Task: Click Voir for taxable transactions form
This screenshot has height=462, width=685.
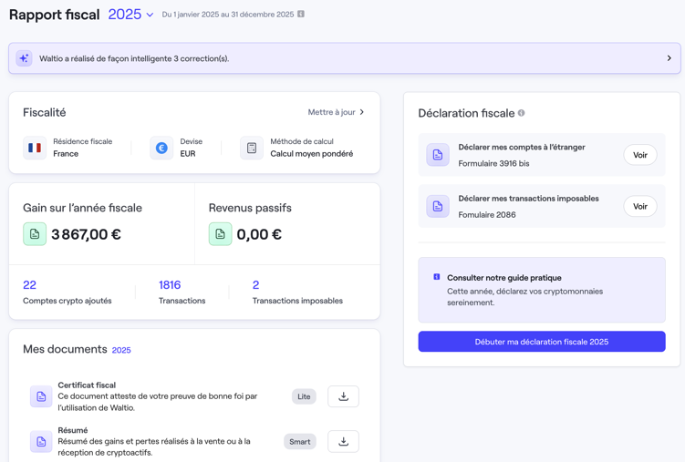Action: click(639, 207)
